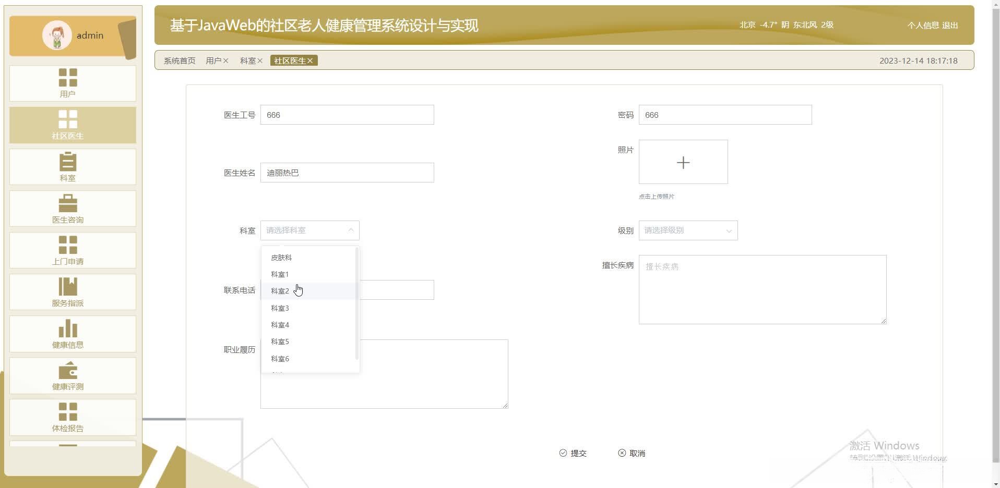
Task: Open the 请选择级别 dropdown
Action: point(687,230)
